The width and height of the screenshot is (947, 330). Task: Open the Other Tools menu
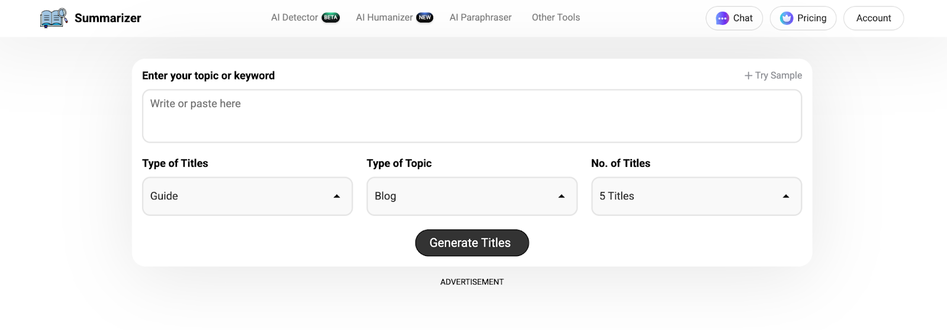pos(556,18)
